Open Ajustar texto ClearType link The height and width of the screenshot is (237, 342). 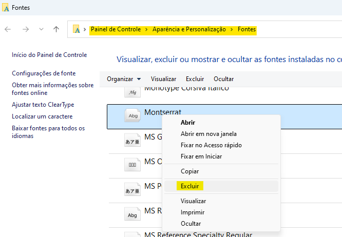[43, 105]
